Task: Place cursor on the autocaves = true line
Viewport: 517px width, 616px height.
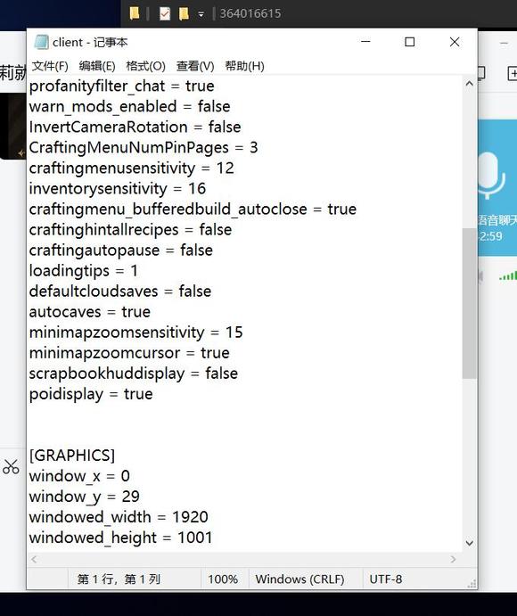Action: pyautogui.click(x=89, y=312)
